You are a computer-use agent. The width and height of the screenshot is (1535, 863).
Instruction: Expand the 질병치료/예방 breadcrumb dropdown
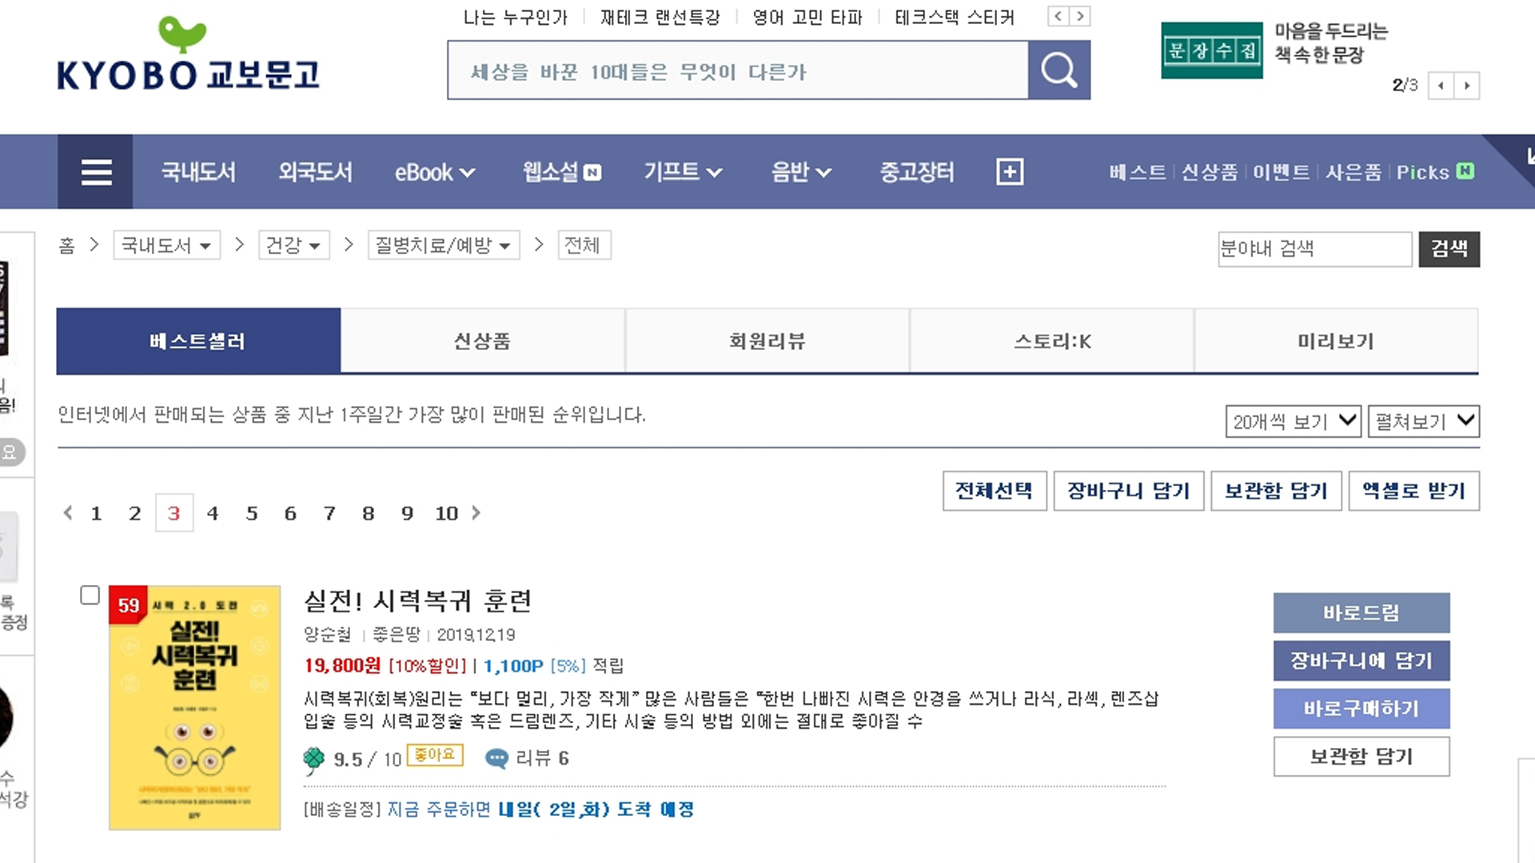coord(443,245)
